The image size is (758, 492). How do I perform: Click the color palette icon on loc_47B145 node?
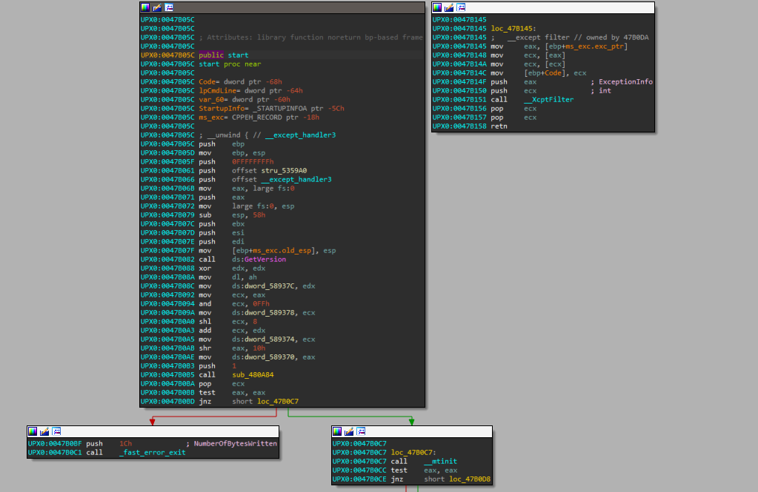click(x=436, y=7)
